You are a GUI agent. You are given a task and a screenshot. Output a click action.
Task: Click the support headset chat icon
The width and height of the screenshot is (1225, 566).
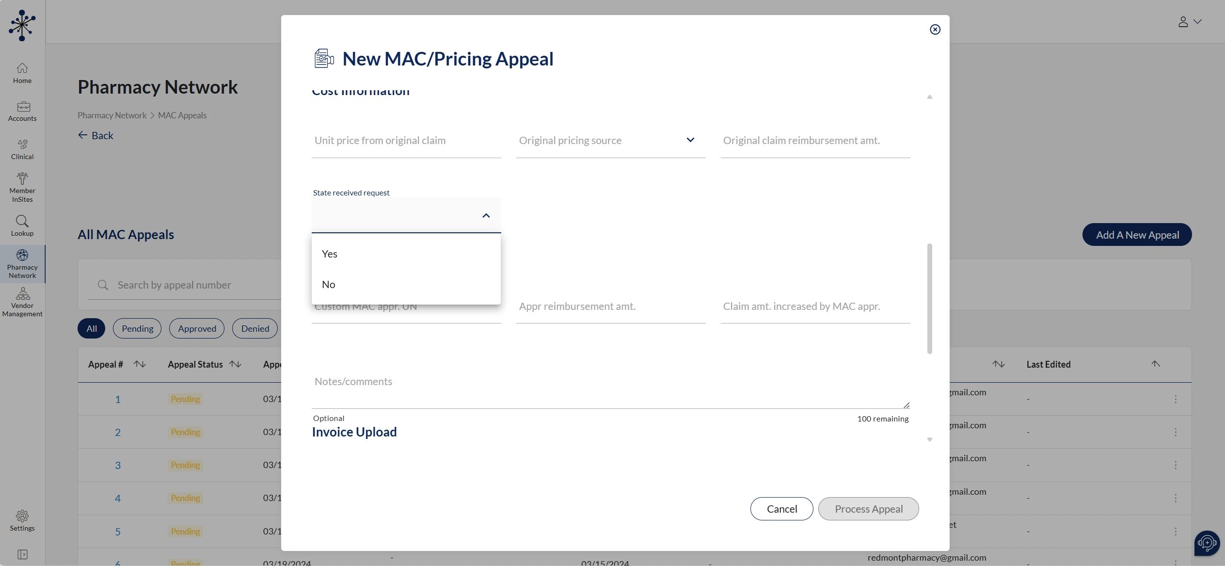1207,543
